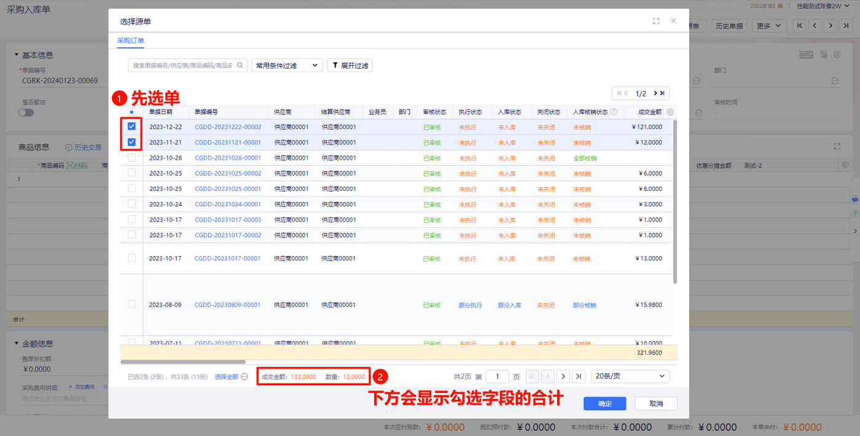Image resolution: width=860 pixels, height=436 pixels.
Task: Check the CGDD-20231026-00001 row checkbox
Action: tap(131, 158)
